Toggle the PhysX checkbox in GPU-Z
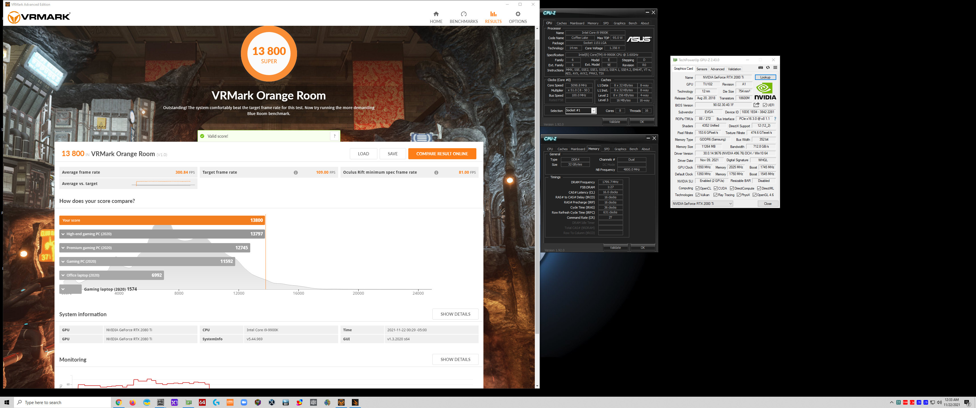The height and width of the screenshot is (408, 976). (x=739, y=195)
